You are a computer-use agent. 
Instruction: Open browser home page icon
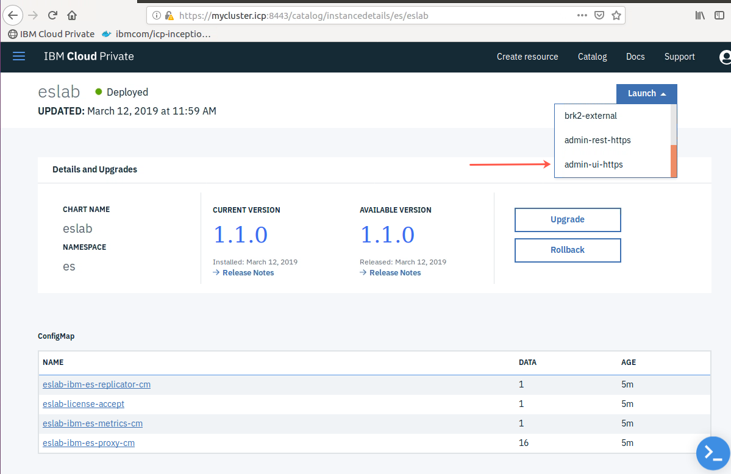pyautogui.click(x=72, y=15)
